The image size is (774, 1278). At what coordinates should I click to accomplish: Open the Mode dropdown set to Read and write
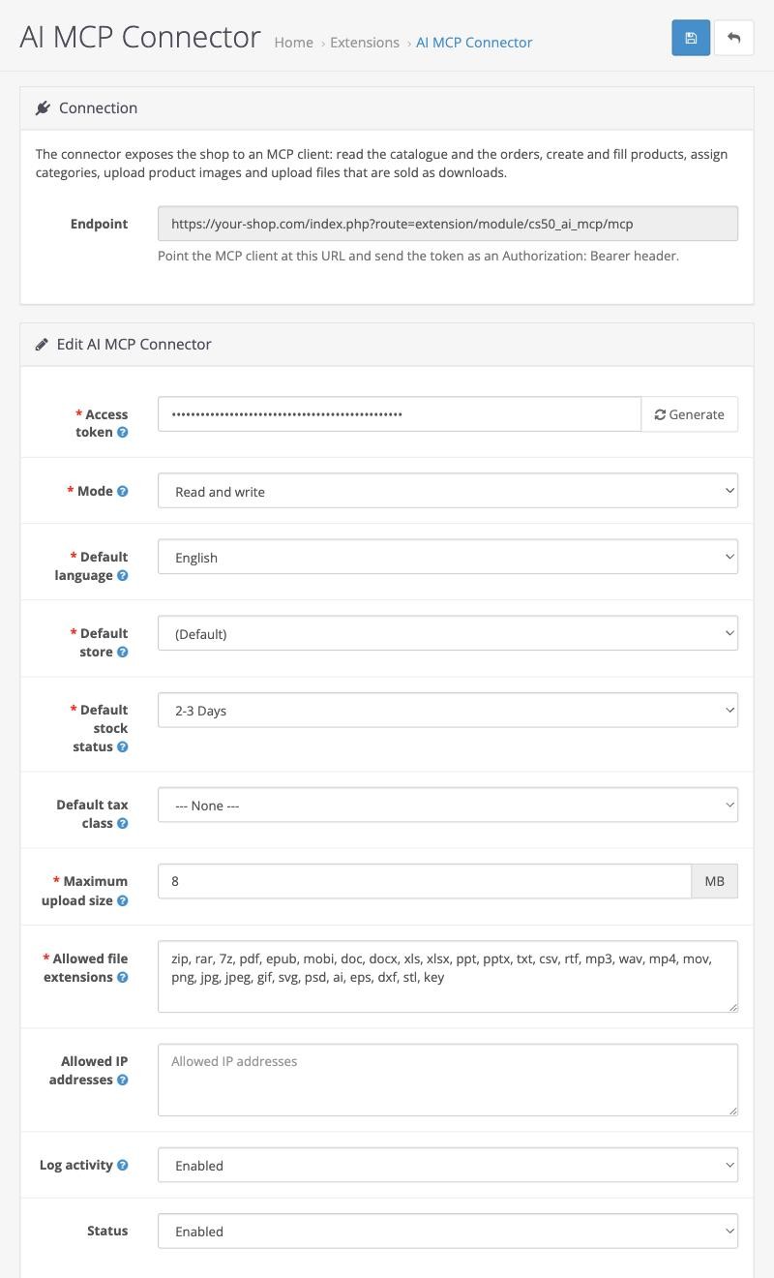click(448, 491)
